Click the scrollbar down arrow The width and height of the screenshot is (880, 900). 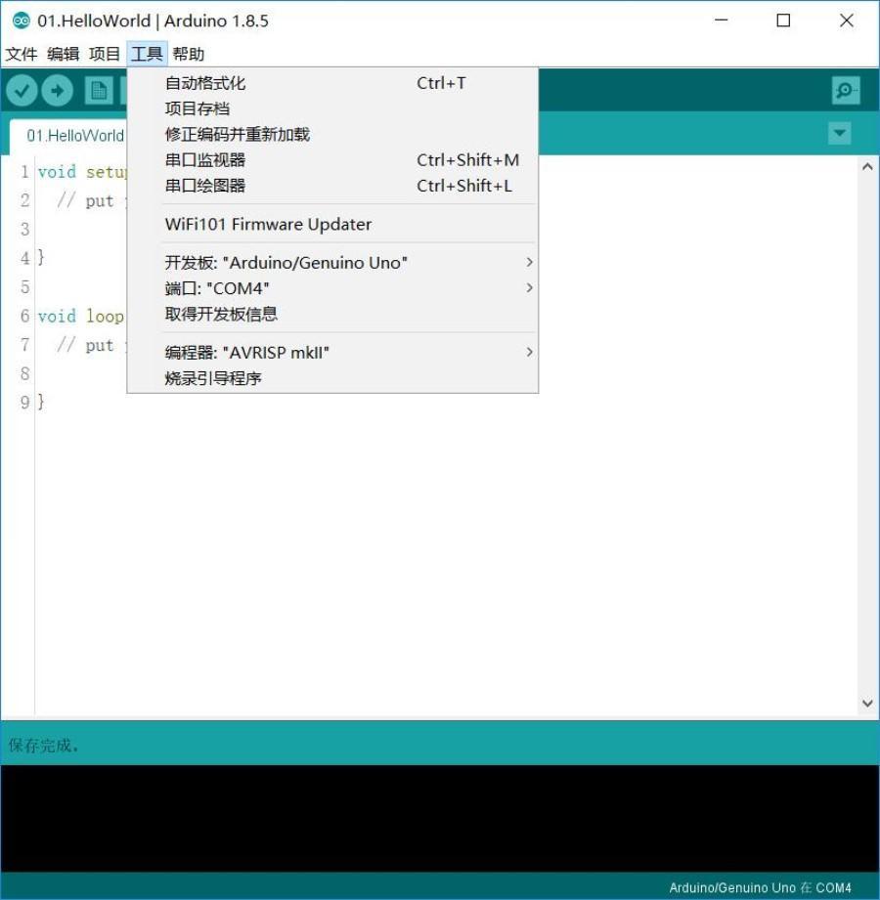pyautogui.click(x=867, y=702)
